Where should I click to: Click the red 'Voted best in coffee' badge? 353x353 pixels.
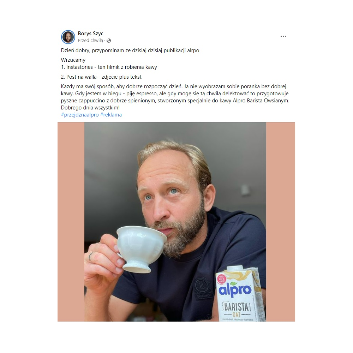222,279
